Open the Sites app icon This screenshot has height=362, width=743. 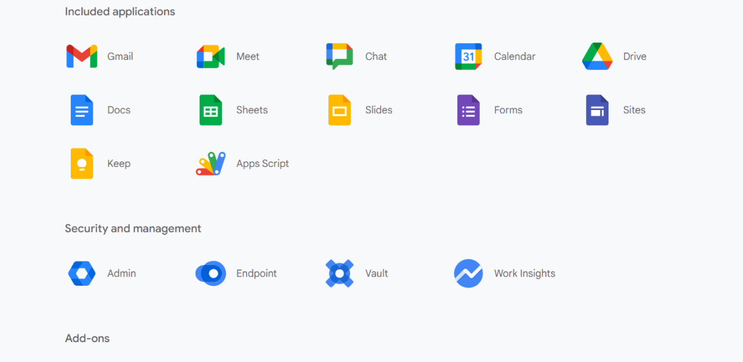pos(597,109)
